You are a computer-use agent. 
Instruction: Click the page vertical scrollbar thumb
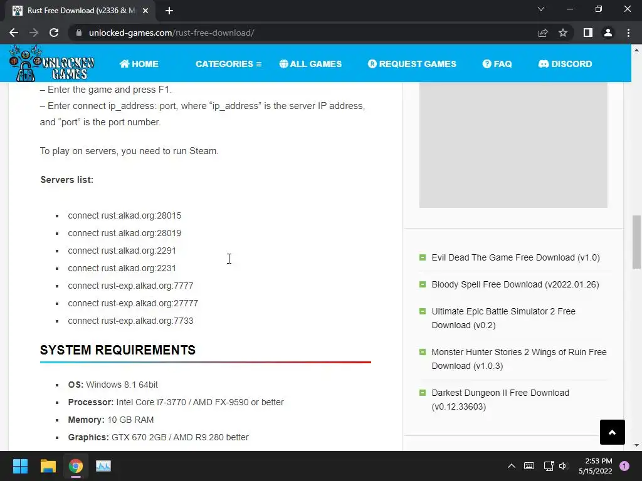636,242
